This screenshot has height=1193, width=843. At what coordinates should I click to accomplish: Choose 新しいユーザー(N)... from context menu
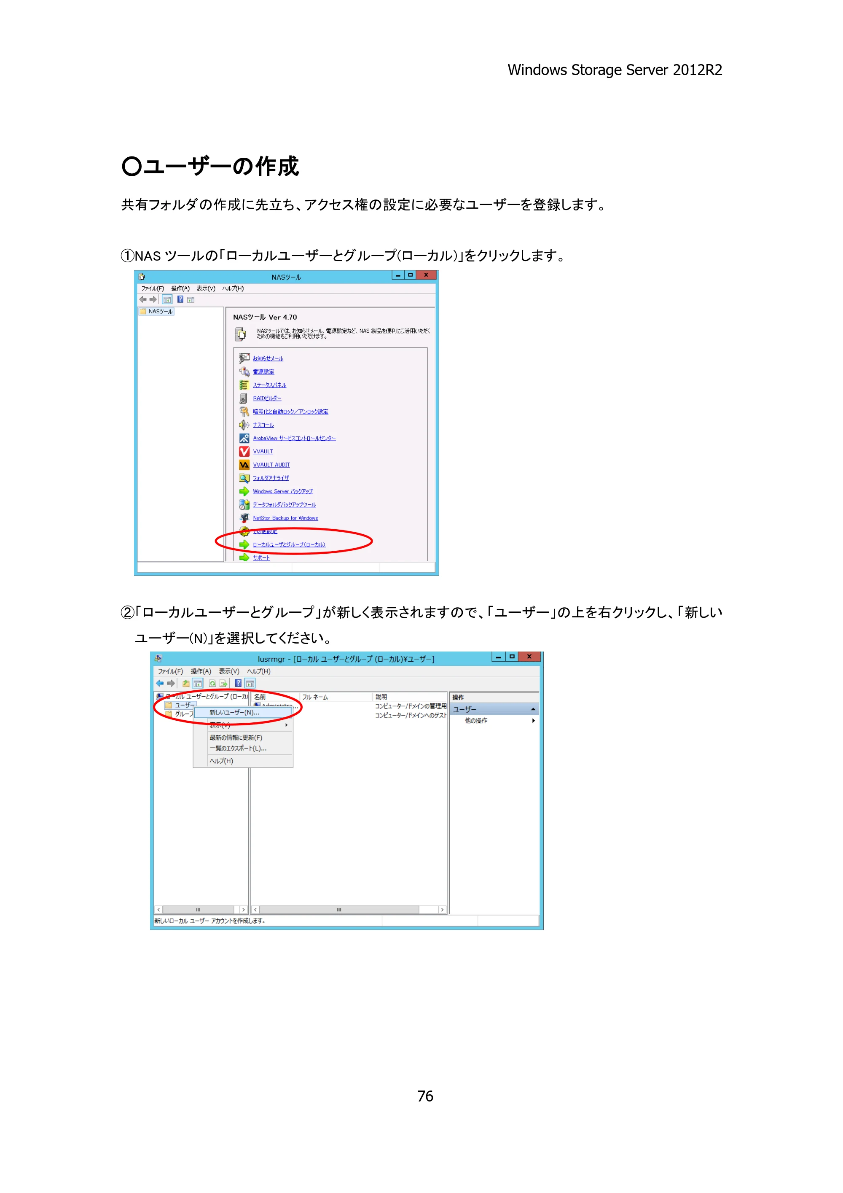[x=242, y=712]
